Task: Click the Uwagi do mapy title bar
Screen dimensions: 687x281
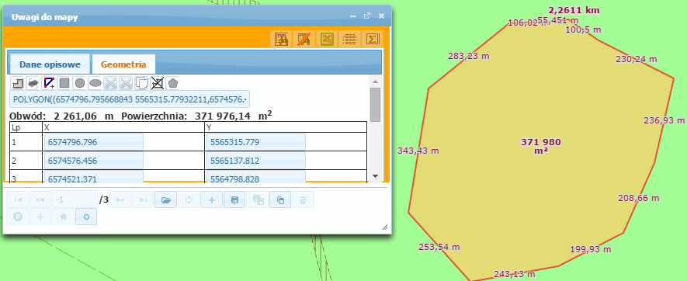Action: pyautogui.click(x=197, y=16)
